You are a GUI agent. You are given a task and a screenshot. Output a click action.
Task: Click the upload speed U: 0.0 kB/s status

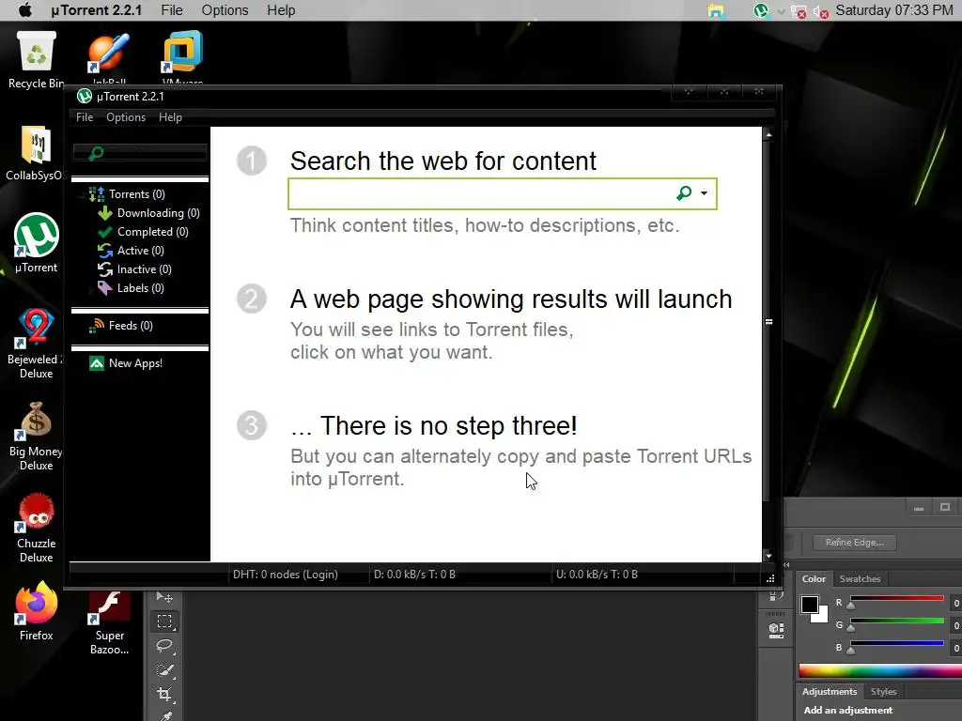pos(597,575)
